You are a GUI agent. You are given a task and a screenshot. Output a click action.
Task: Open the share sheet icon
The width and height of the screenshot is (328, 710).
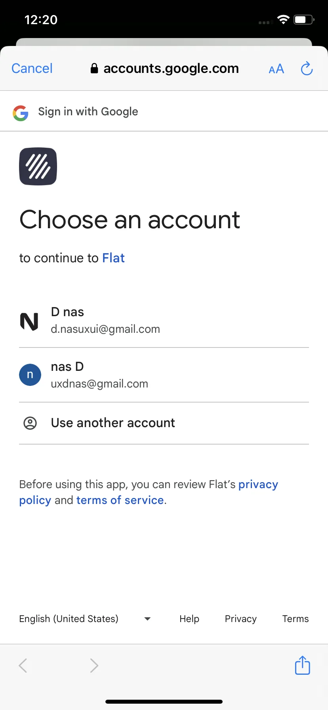302,665
